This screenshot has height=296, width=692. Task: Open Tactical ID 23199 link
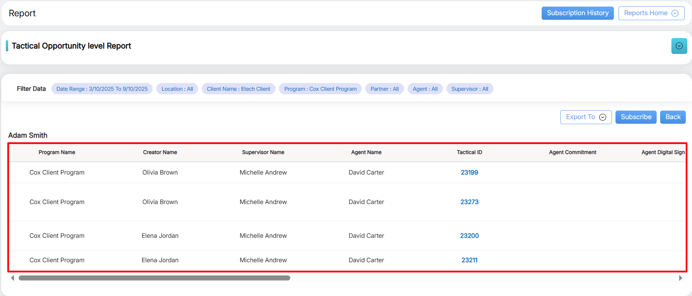(x=469, y=173)
